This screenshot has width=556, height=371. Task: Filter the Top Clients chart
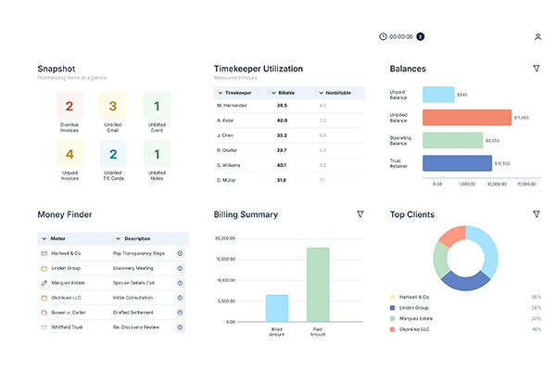click(537, 214)
